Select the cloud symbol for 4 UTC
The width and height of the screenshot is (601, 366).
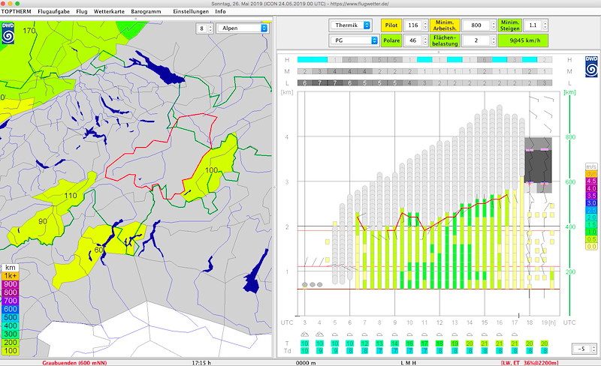(x=320, y=334)
